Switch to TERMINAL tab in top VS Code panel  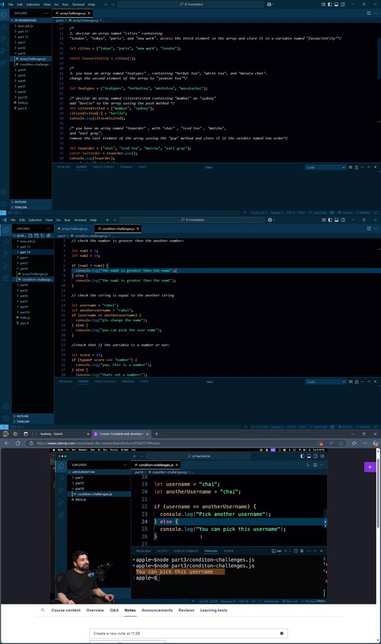pyautogui.click(x=126, y=167)
